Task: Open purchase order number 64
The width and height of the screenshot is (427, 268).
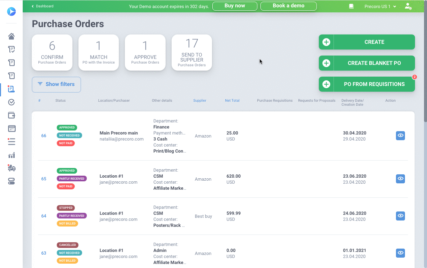Action: [x=44, y=216]
